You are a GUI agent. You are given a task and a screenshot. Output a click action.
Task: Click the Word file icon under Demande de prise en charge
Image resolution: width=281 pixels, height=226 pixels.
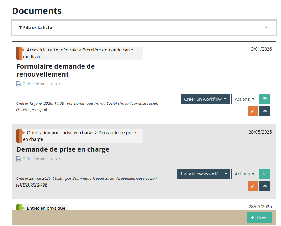(19, 159)
